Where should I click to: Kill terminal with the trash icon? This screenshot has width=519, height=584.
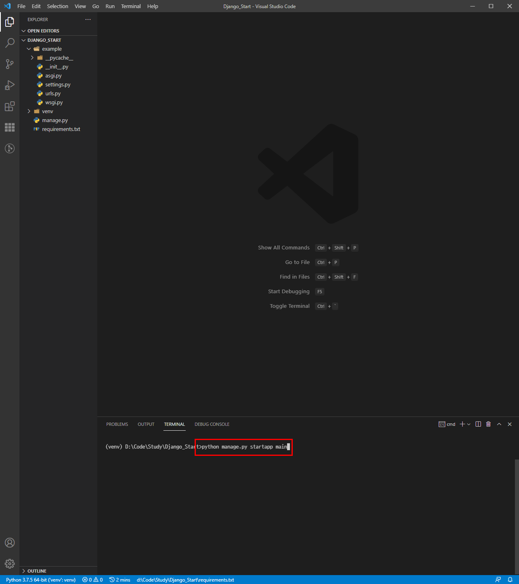click(x=489, y=424)
